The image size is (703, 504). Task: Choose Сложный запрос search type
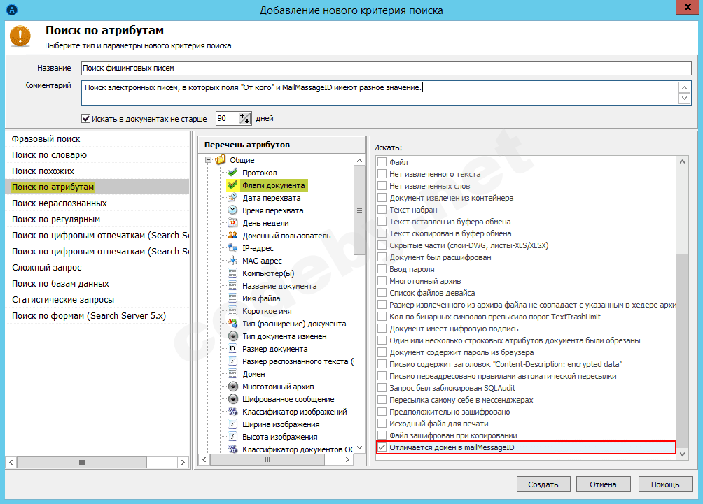[97, 268]
